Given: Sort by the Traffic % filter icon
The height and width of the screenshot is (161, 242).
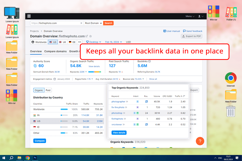Looking at the screenshot, I should coord(184,96).
